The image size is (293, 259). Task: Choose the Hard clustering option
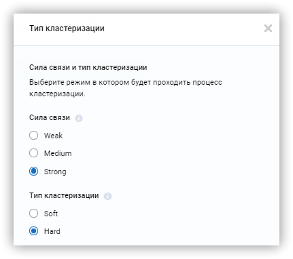coord(33,231)
